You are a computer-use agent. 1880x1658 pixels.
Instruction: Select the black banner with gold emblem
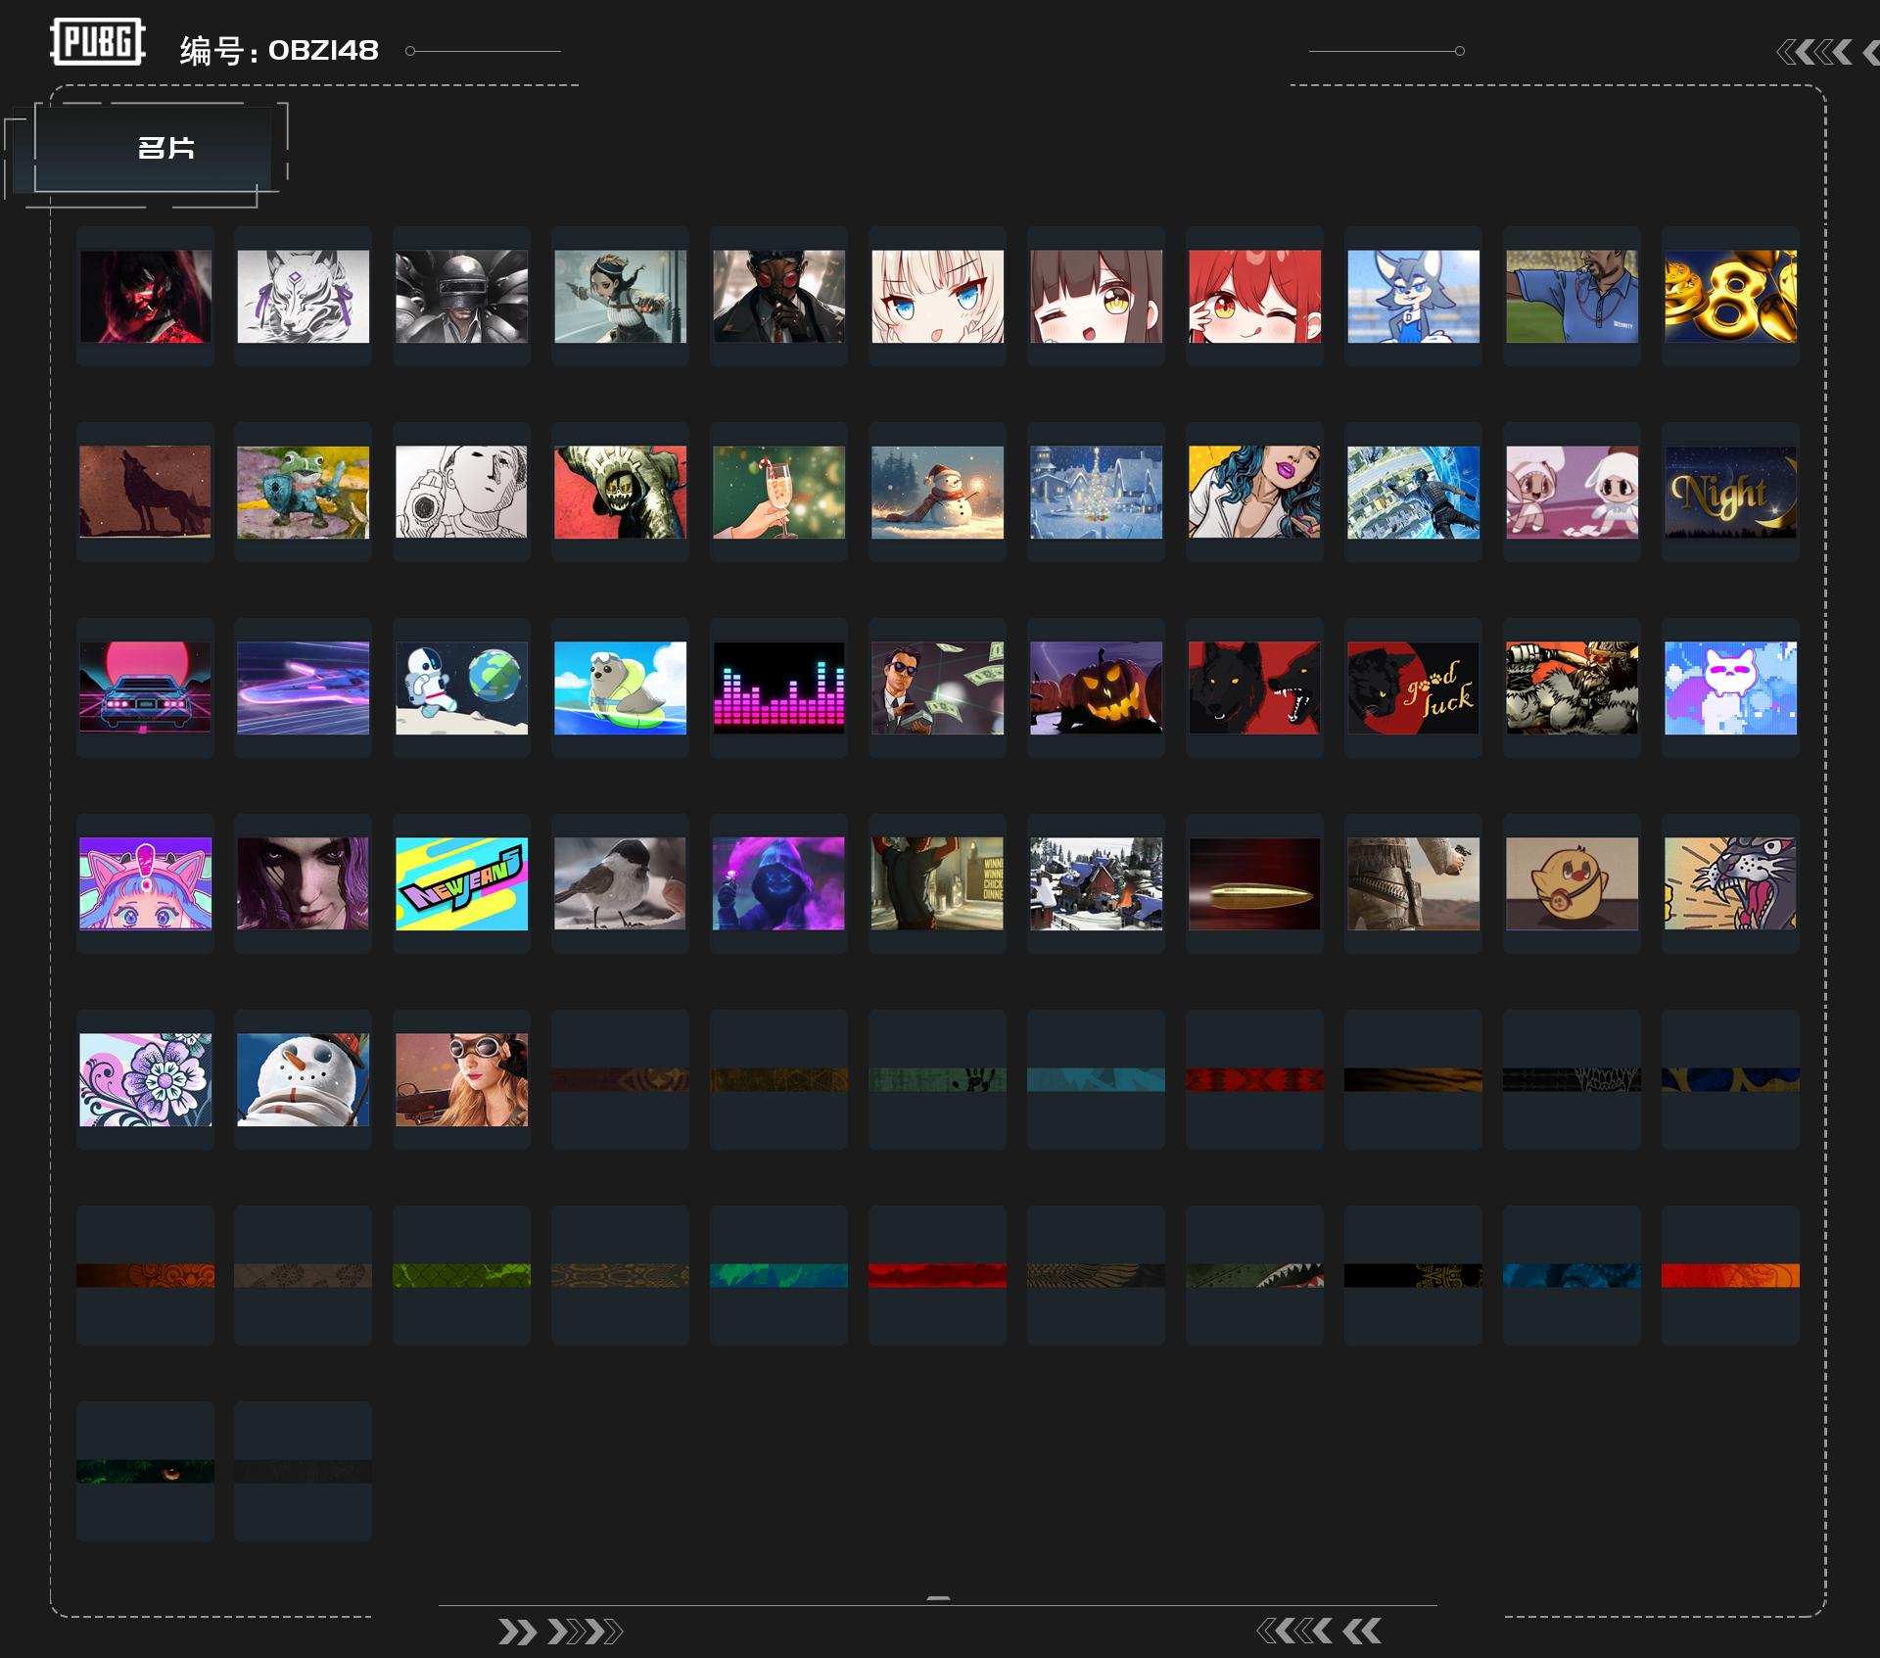click(x=1414, y=1275)
